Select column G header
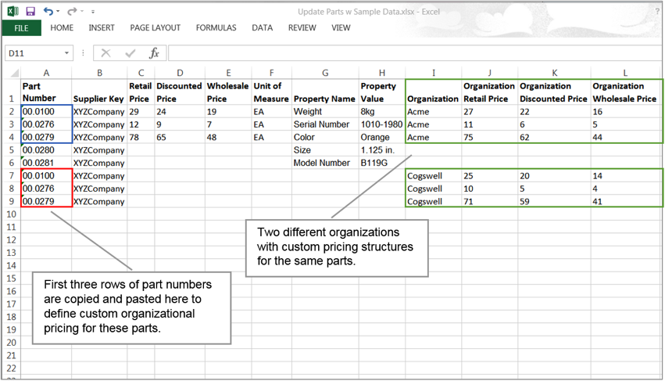The height and width of the screenshot is (381, 665). point(324,74)
